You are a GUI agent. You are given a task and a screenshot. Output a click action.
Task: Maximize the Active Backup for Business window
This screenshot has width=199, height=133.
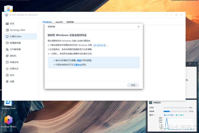[x=176, y=15]
